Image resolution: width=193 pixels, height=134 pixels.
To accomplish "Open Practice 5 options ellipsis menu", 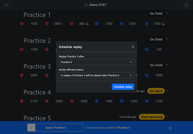I will [x=167, y=117].
